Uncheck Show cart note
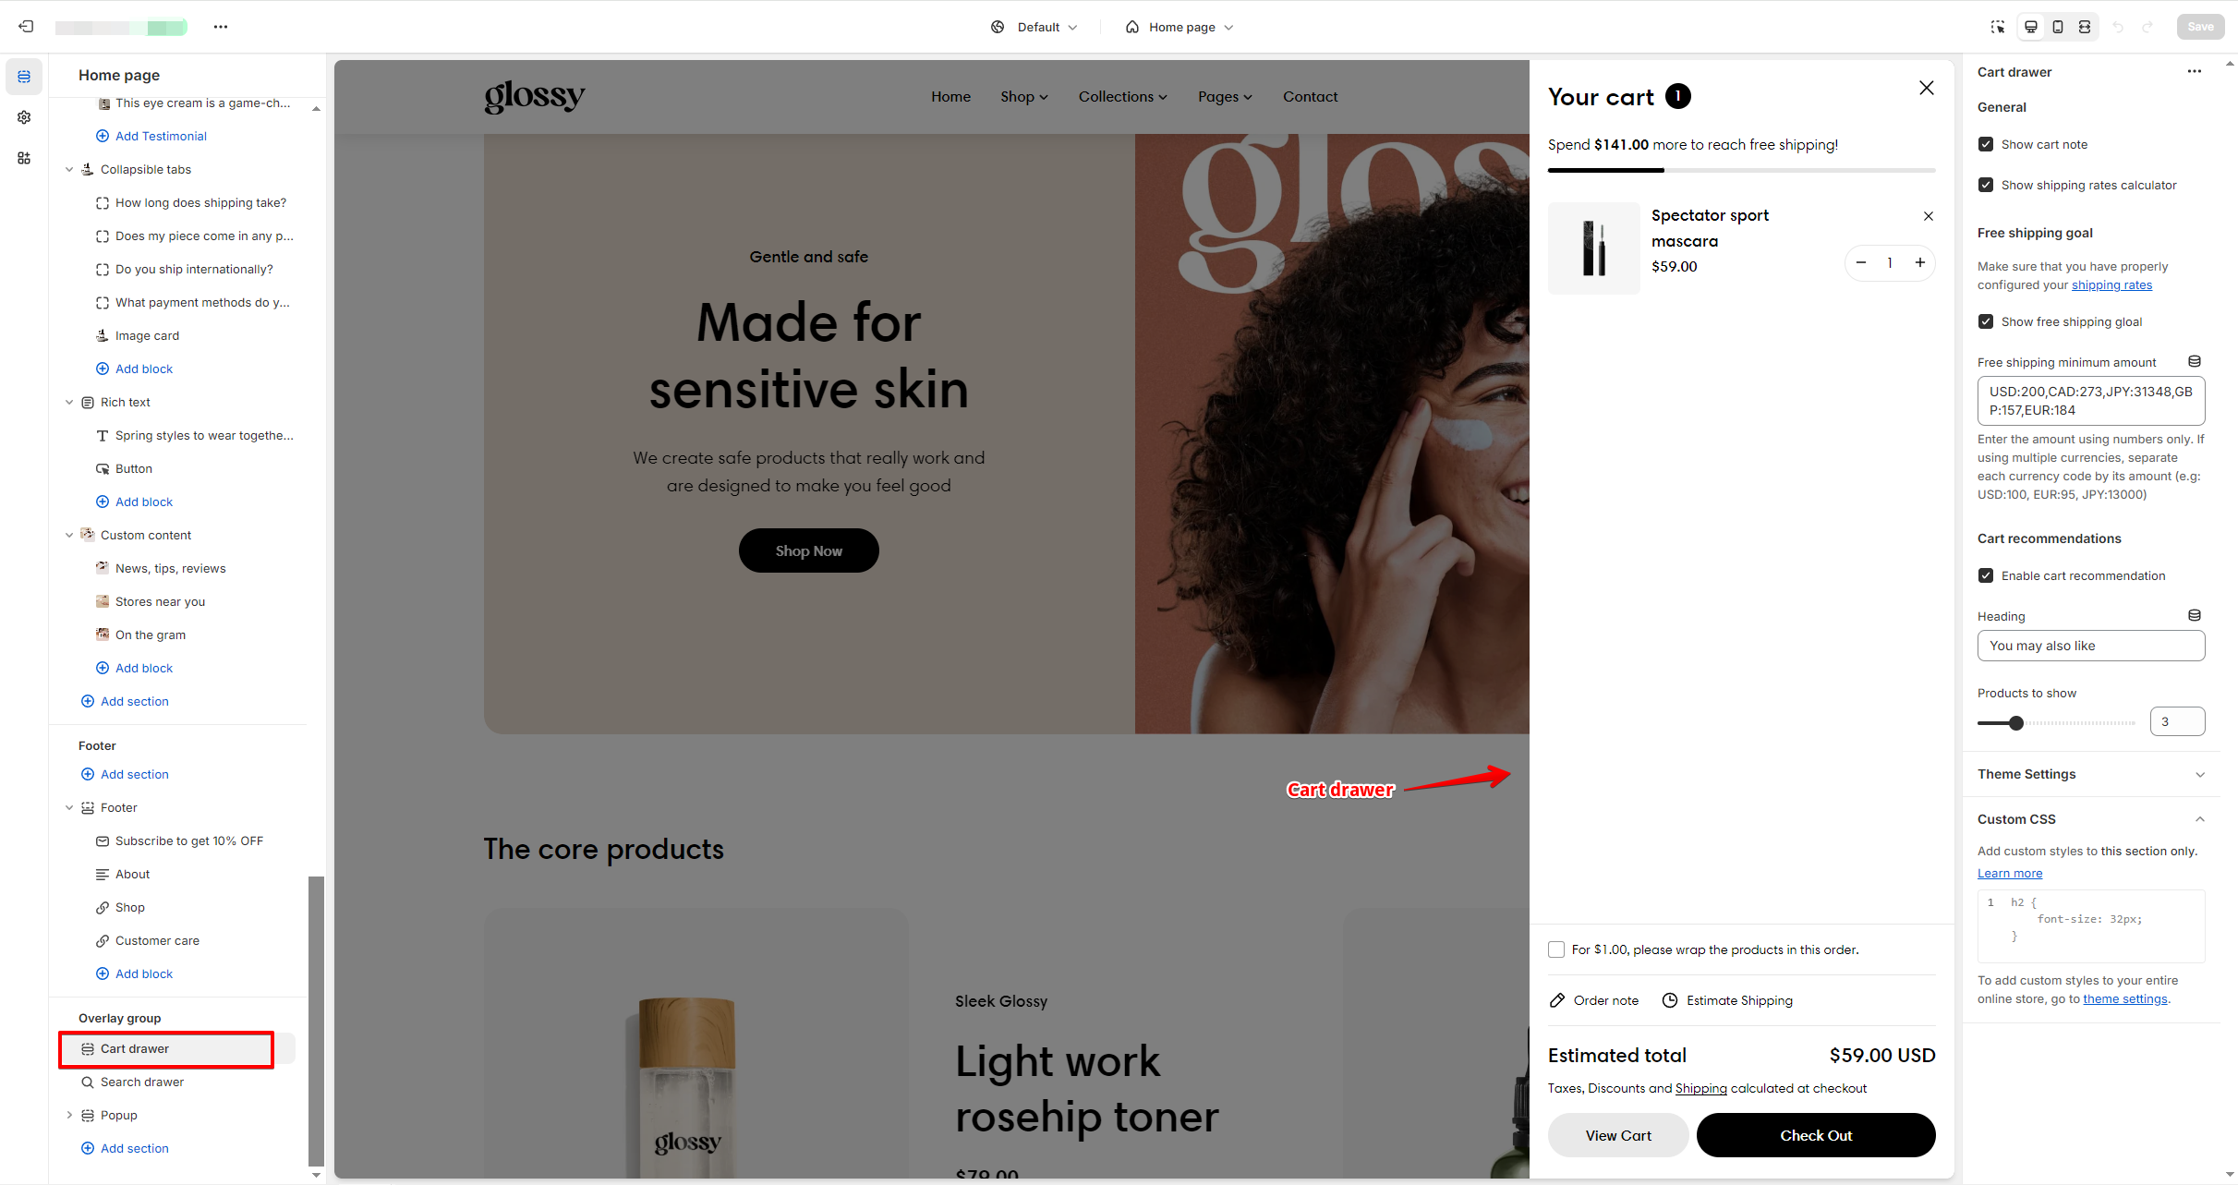 coord(1986,144)
